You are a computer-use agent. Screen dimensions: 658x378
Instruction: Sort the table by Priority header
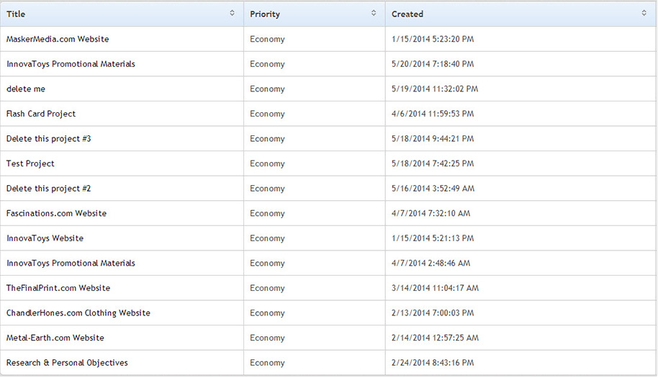[x=265, y=14]
